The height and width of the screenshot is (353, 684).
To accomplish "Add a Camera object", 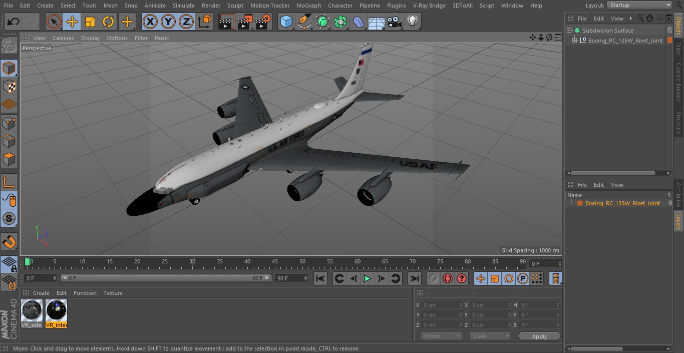I will 395,22.
